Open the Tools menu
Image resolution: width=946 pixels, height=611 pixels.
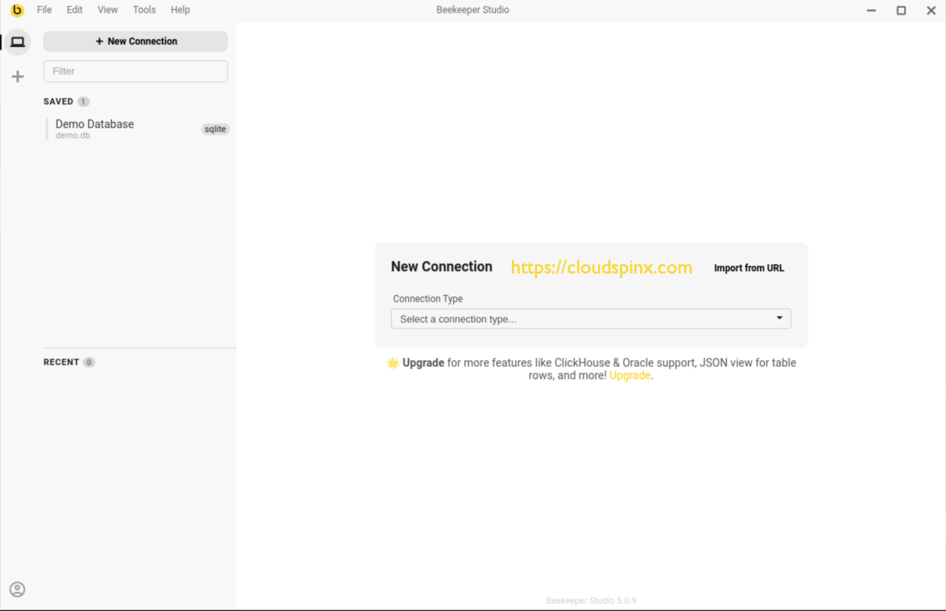(x=144, y=10)
